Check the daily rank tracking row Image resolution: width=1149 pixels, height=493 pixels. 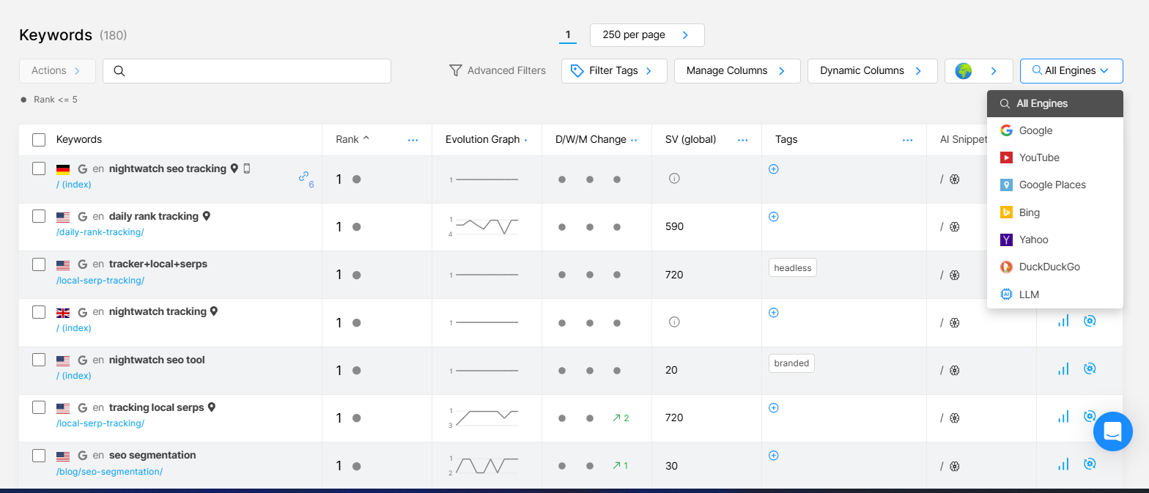(x=39, y=216)
